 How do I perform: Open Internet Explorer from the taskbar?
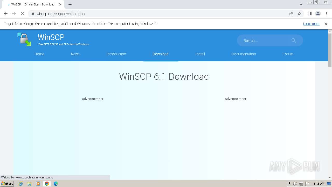pyautogui.click(x=20, y=184)
